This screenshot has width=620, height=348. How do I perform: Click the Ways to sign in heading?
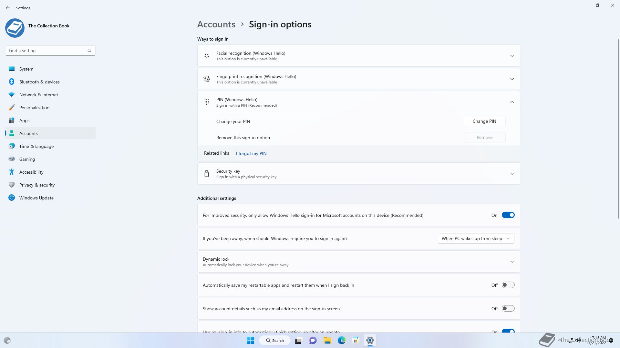[x=213, y=39]
